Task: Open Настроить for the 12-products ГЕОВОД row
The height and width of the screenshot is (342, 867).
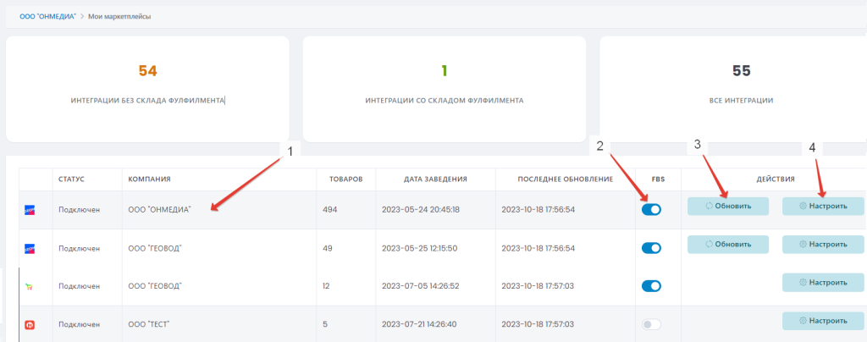Action: [x=822, y=282]
